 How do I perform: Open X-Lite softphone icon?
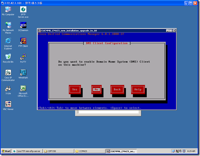point(8,90)
